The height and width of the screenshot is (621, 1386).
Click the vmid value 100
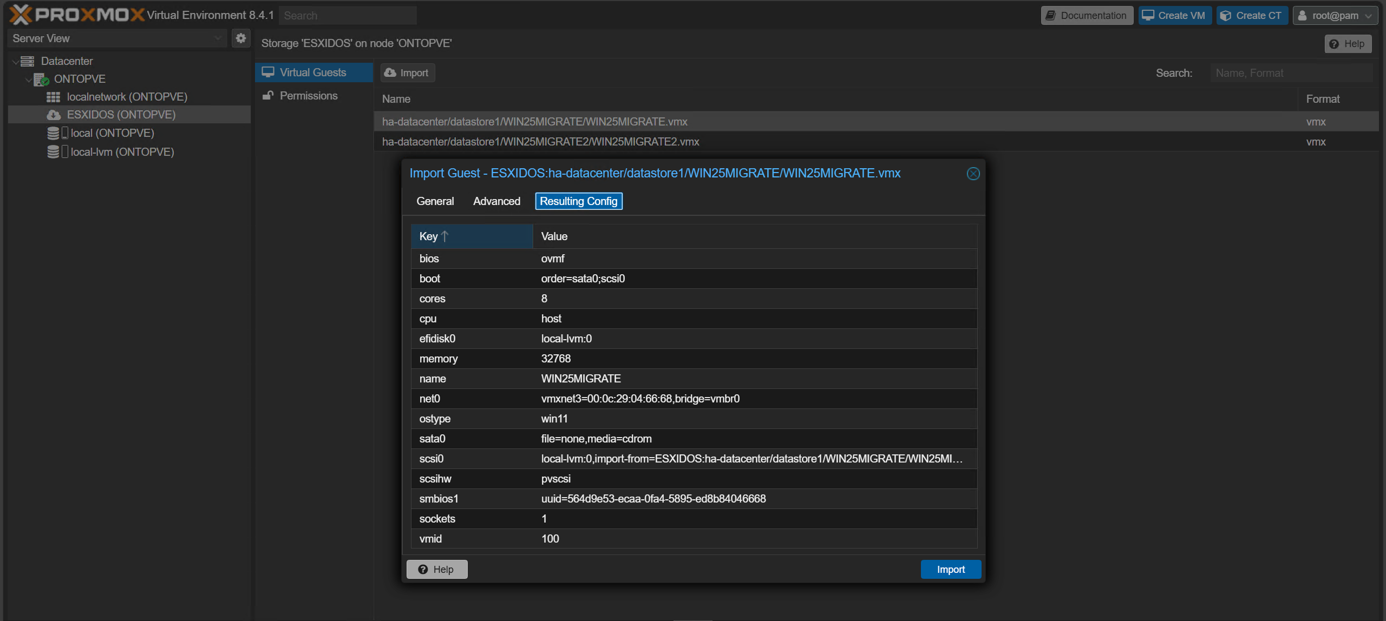550,539
